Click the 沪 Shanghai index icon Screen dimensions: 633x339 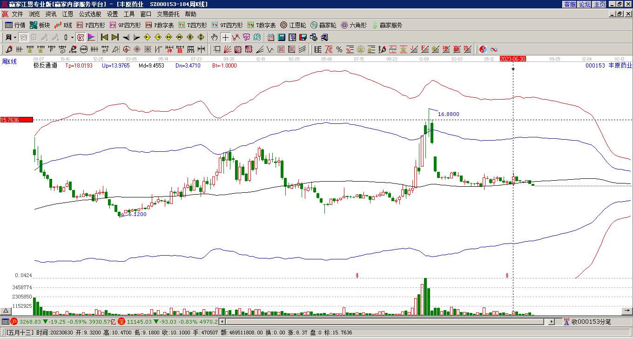14,321
